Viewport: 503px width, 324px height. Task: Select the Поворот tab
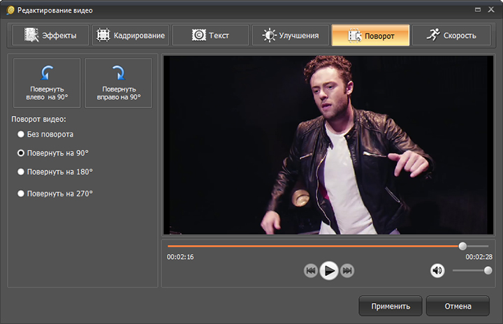pyautogui.click(x=370, y=36)
